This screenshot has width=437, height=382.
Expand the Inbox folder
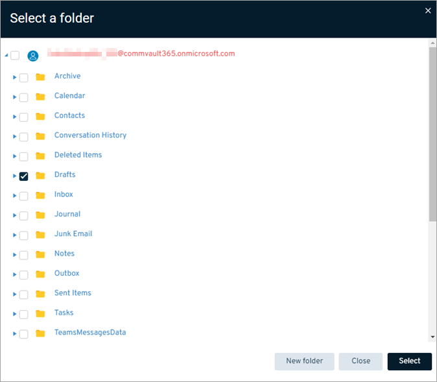tap(14, 196)
